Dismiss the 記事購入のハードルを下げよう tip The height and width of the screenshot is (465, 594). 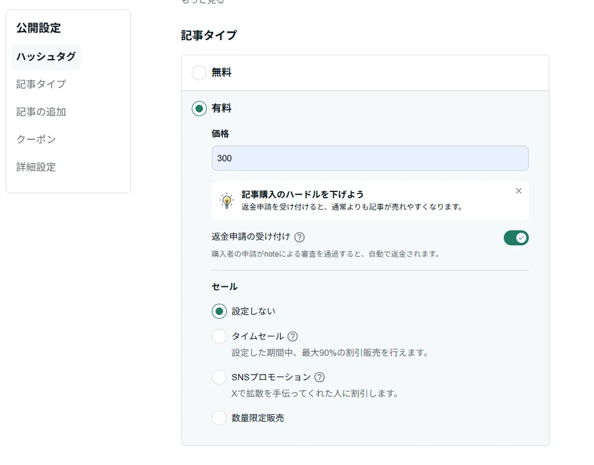tap(519, 191)
